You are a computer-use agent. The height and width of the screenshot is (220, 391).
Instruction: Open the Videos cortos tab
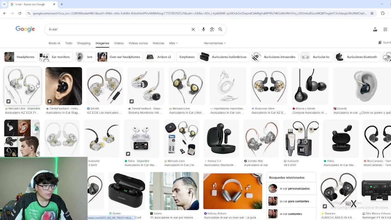138,43
